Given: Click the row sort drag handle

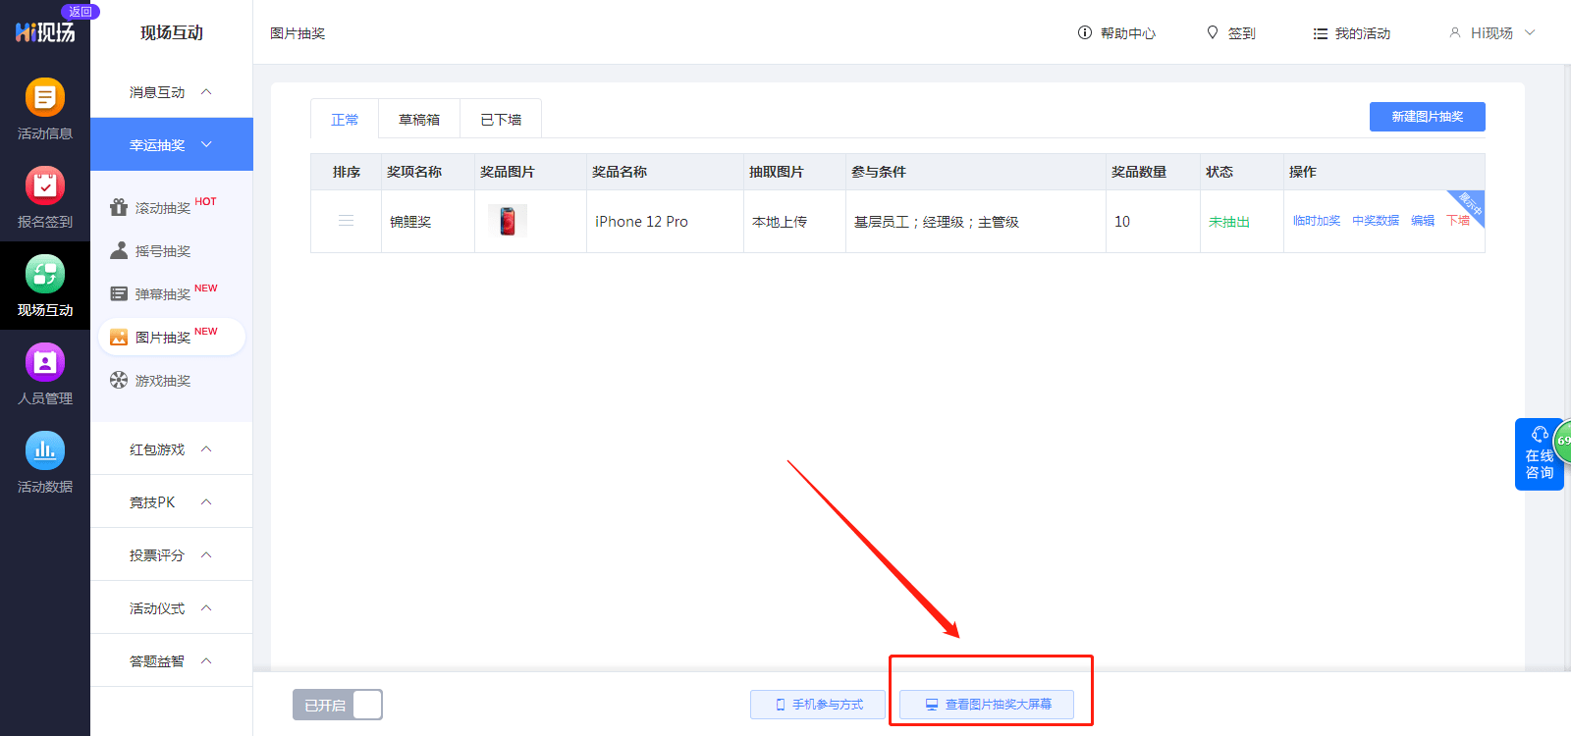Looking at the screenshot, I should (346, 221).
